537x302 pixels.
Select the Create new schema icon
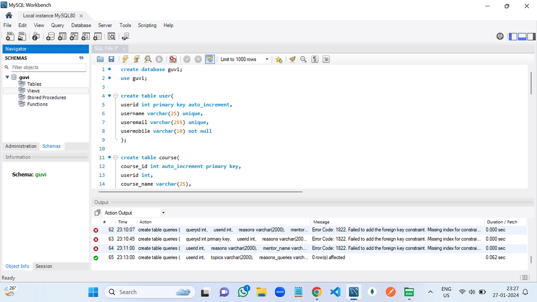(x=50, y=36)
